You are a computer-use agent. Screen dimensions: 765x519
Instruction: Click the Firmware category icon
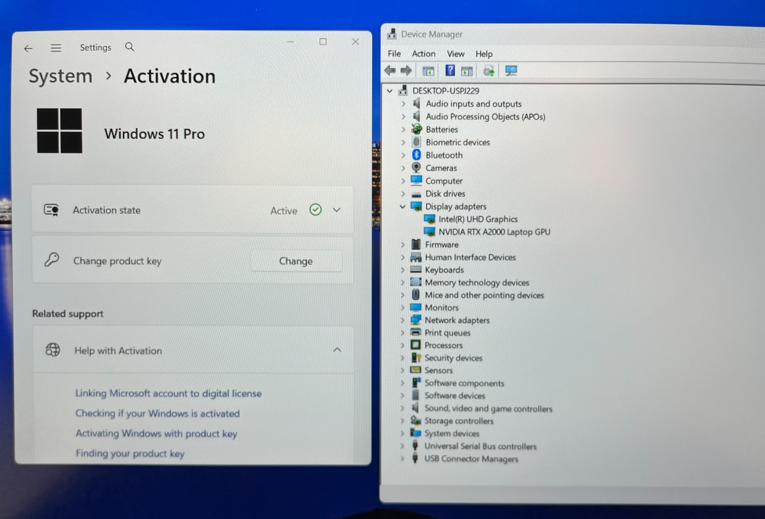pos(416,244)
